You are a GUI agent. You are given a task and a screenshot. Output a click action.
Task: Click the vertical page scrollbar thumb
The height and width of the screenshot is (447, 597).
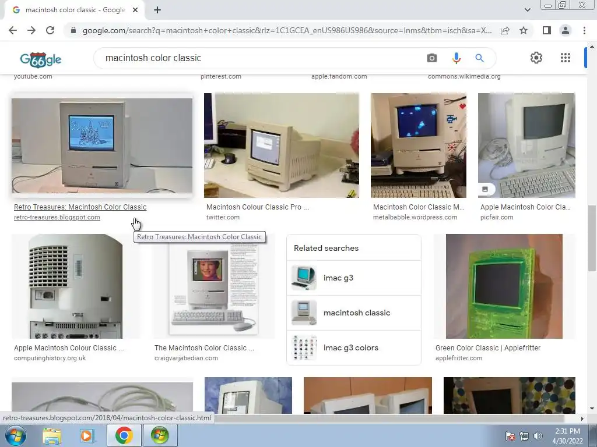coord(592,238)
